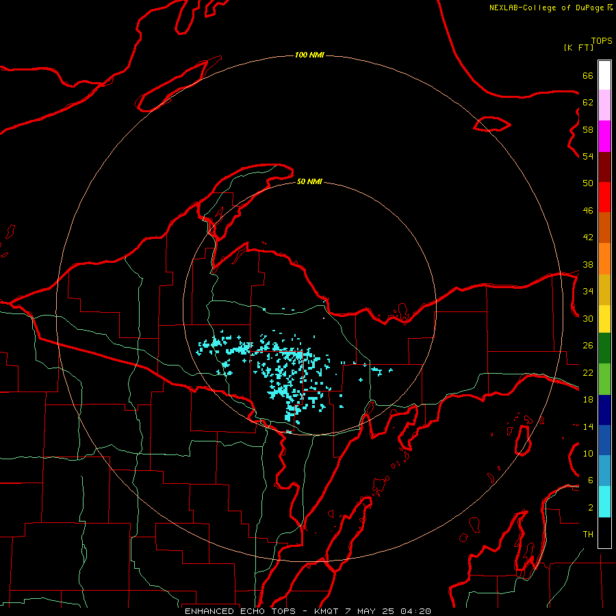The width and height of the screenshot is (616, 616).
Task: Click the medium blue 10-14 kft legend swatch
Action: 604,440
